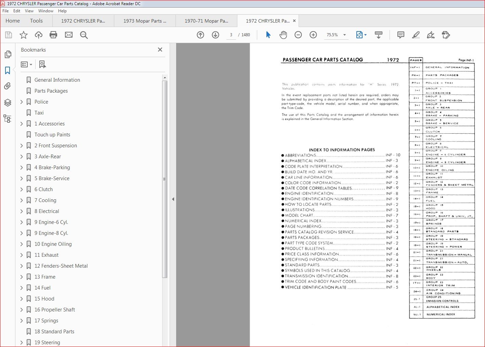Click the Save file icon
Screen dimensions: 485x347
(9, 35)
